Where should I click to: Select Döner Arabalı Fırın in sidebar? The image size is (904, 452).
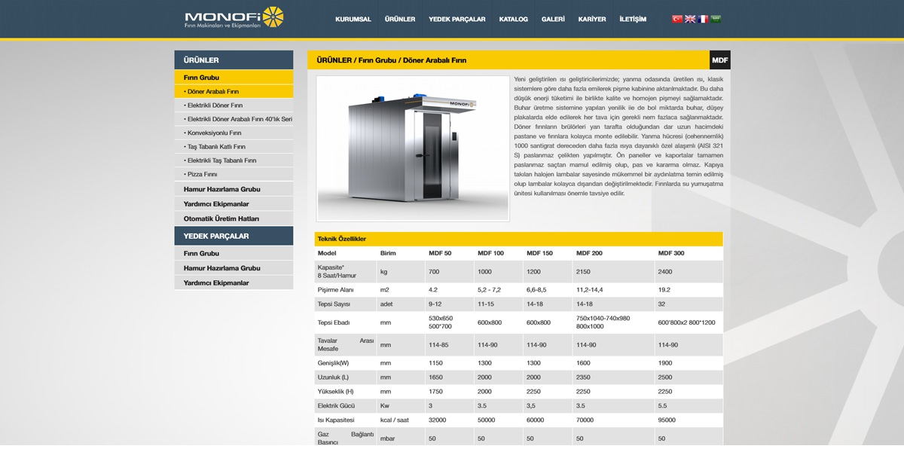234,91
